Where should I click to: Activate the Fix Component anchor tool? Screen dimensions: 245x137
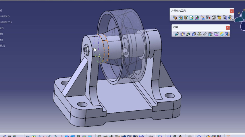199,34
